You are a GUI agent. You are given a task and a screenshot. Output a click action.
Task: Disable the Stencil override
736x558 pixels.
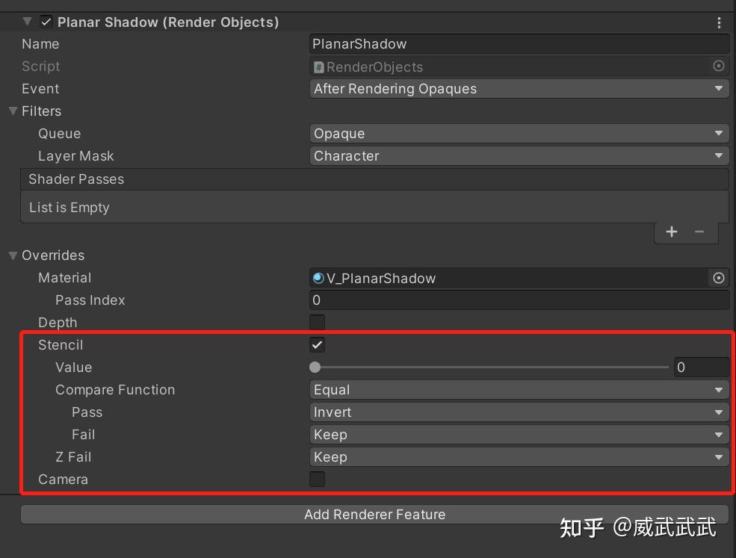(317, 344)
